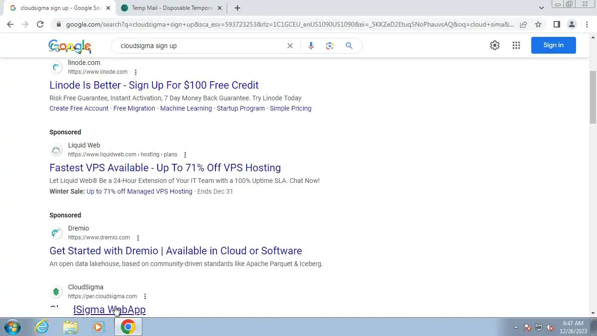Sign in to Google
Screen dimensions: 597x336
[x=553, y=45]
